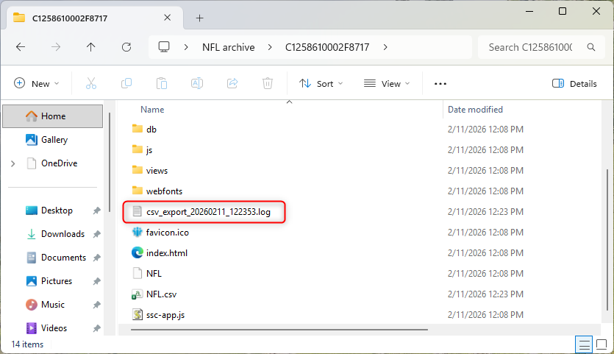Image resolution: width=614 pixels, height=354 pixels.
Task: Sort by the Date modified column
Action: (475, 110)
